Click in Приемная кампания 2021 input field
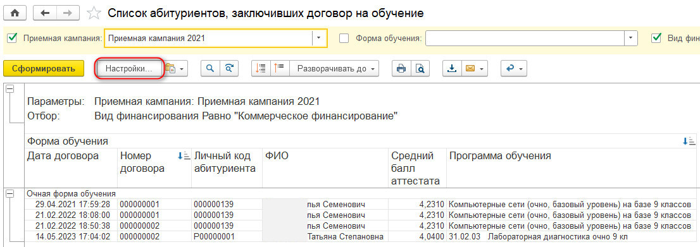The width and height of the screenshot is (700, 247). [208, 39]
